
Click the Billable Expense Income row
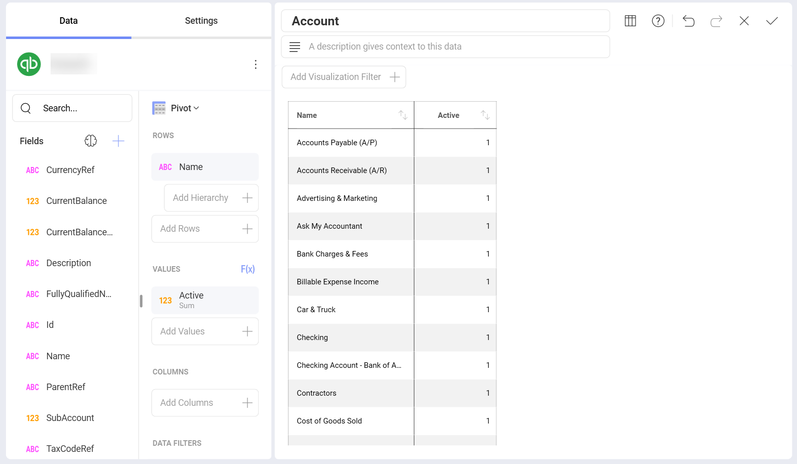pyautogui.click(x=392, y=282)
